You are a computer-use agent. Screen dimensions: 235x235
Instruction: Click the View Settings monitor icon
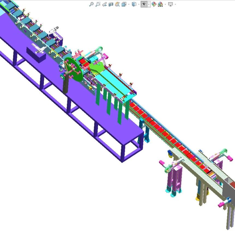171,4
